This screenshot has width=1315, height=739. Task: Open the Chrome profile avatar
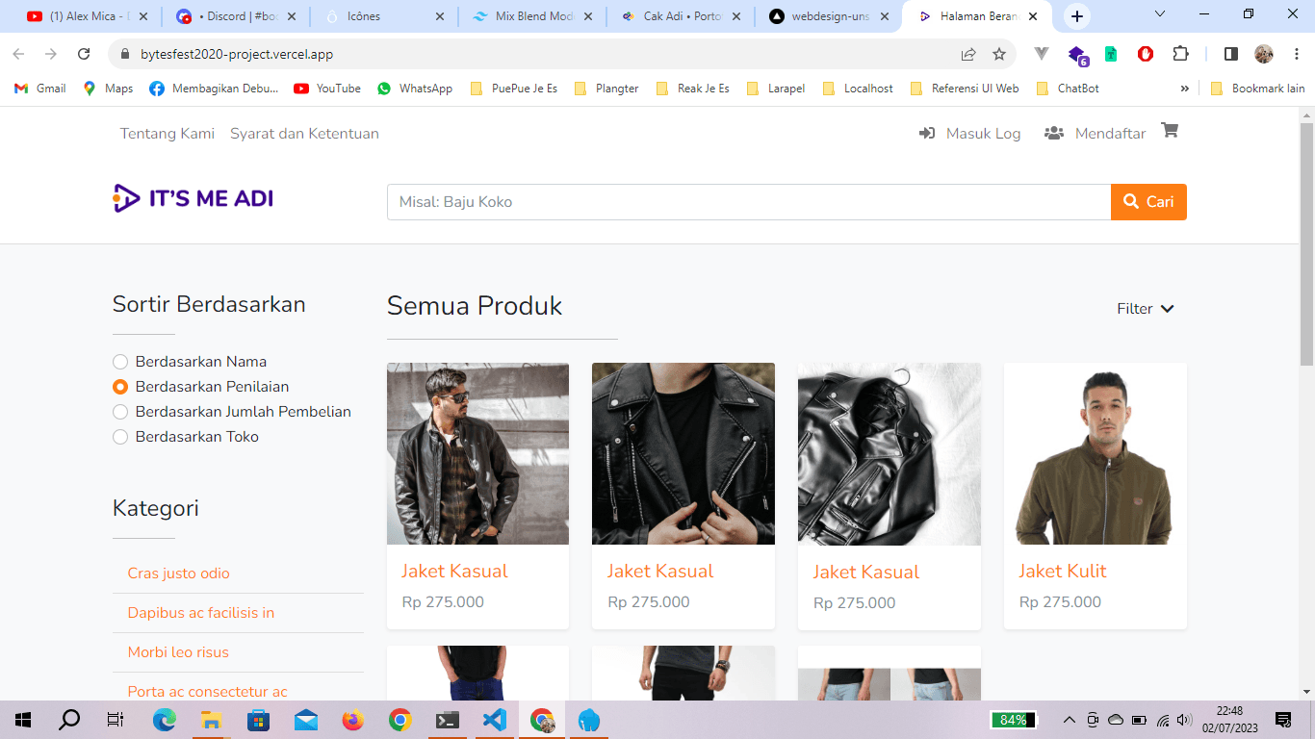[x=1264, y=54]
